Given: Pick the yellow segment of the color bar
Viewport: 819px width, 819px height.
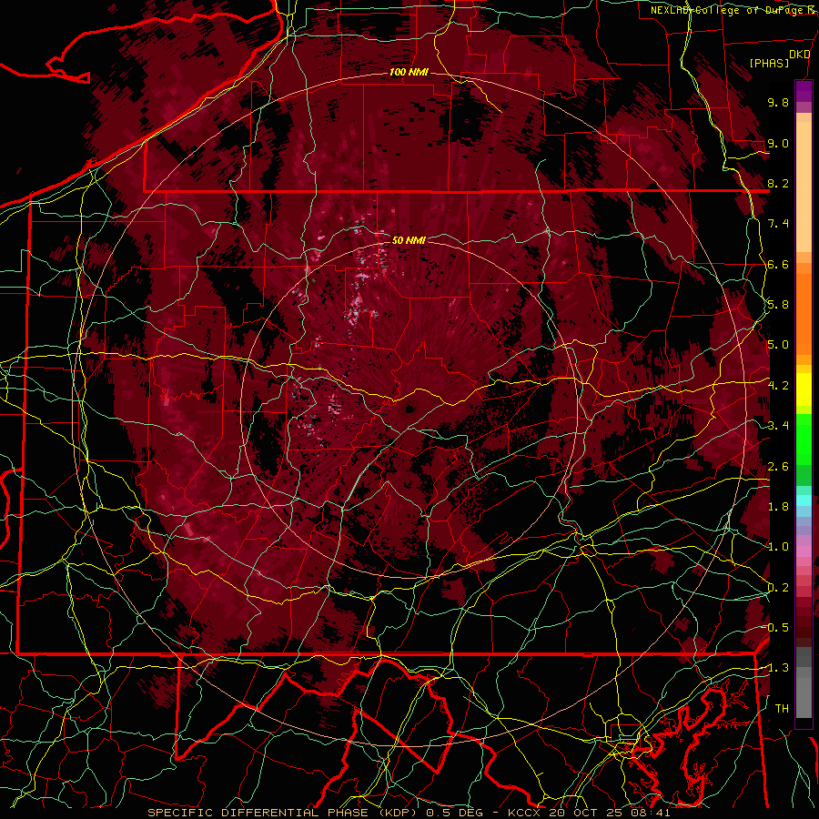Looking at the screenshot, I should click(804, 389).
